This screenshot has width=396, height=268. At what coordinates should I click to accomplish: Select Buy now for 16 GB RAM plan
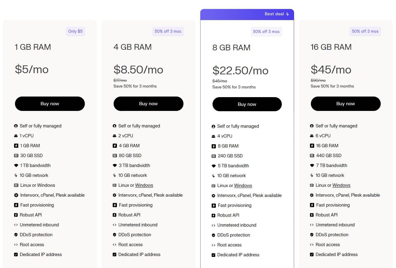pos(346,104)
